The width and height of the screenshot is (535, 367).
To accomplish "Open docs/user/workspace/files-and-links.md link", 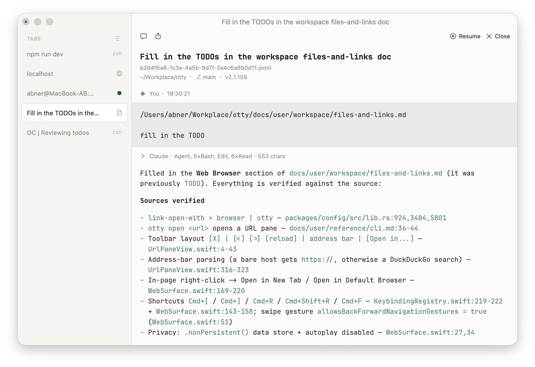I will click(365, 173).
